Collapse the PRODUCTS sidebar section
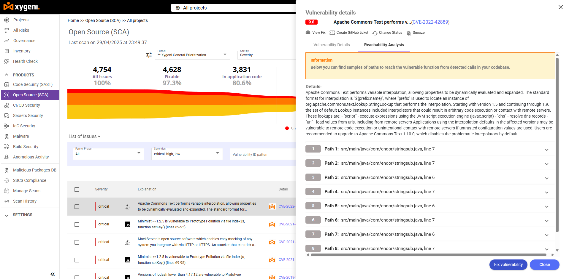Viewport: 569px width, 279px height. pos(7,75)
